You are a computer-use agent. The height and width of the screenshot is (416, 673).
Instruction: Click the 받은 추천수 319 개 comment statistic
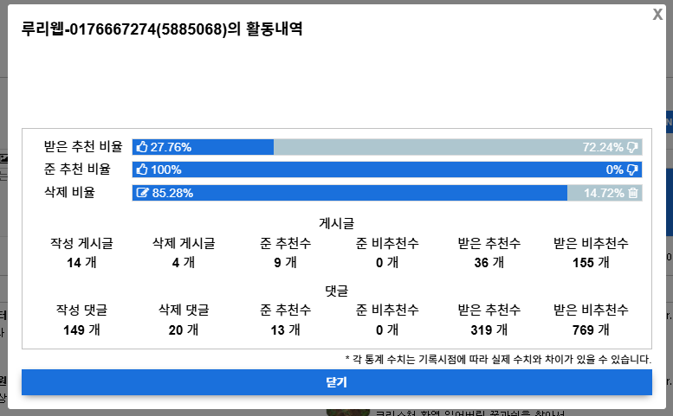[489, 319]
